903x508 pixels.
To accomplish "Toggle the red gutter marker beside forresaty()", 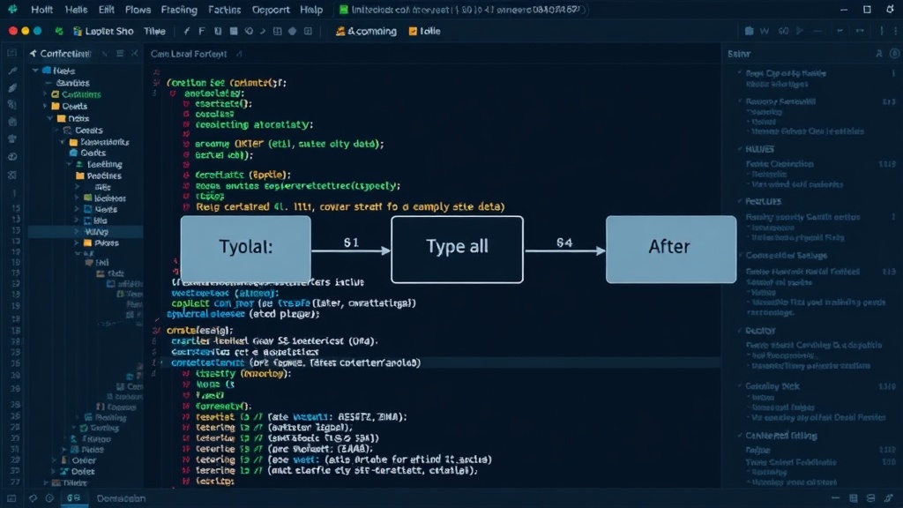I will tap(186, 406).
